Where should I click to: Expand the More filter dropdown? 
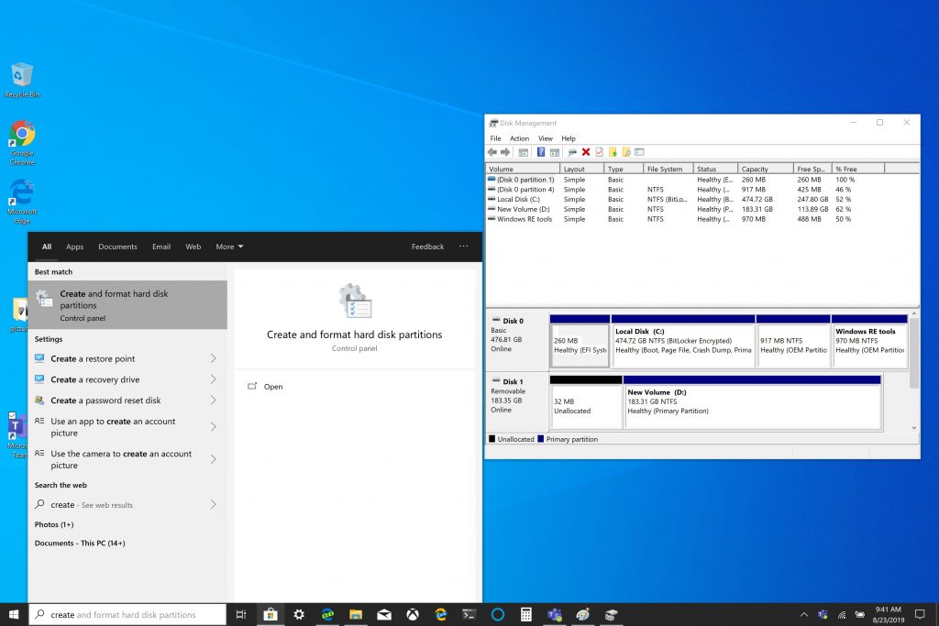point(229,247)
